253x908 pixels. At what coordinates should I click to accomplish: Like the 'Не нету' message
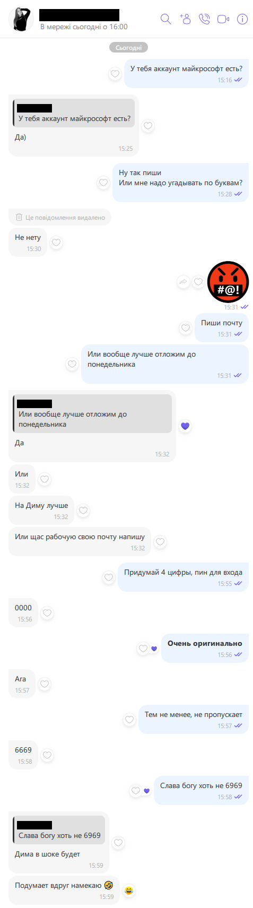pos(56,243)
